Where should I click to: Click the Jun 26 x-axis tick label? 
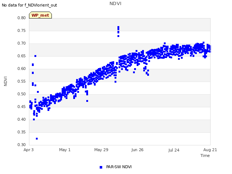point(137,150)
